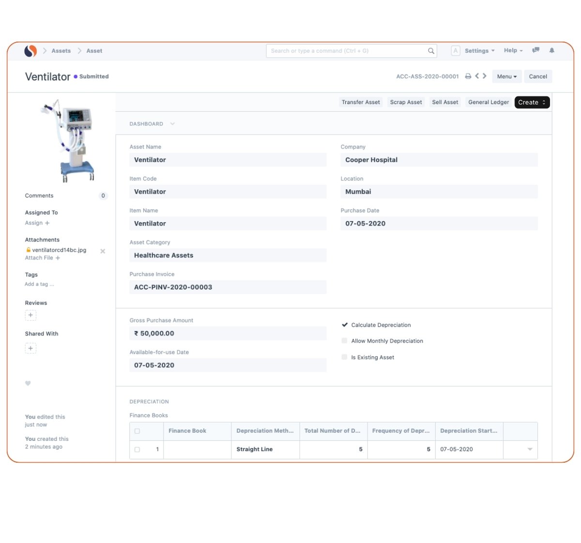This screenshot has width=581, height=543.
Task: Print the asset document via printer icon
Action: click(468, 76)
